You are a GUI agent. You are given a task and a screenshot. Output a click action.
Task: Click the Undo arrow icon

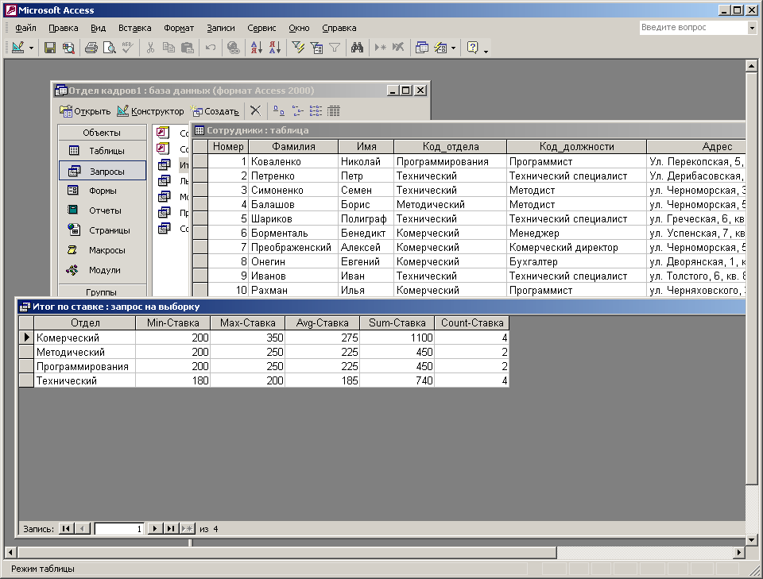210,48
